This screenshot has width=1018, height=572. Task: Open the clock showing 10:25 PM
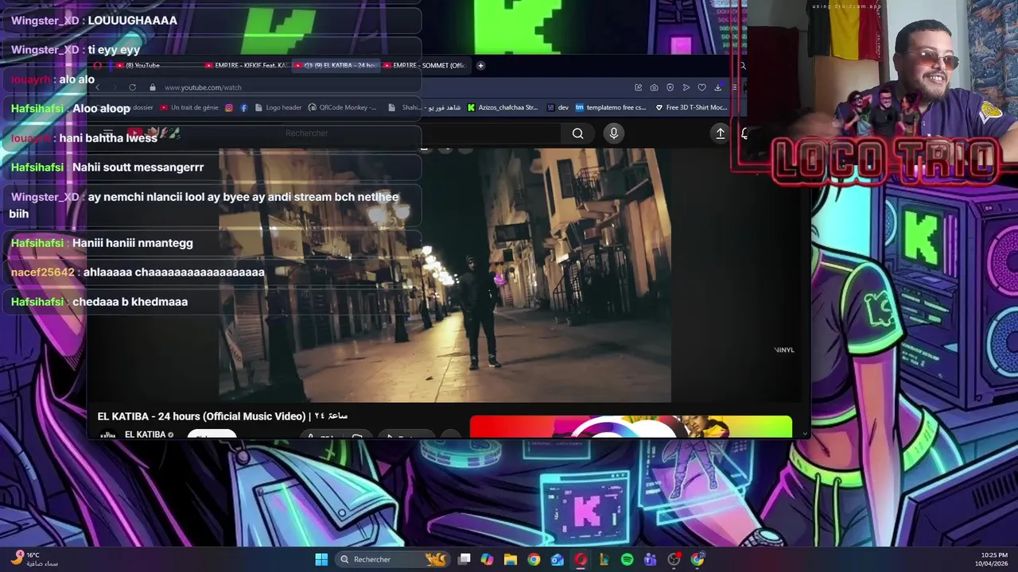[991, 559]
